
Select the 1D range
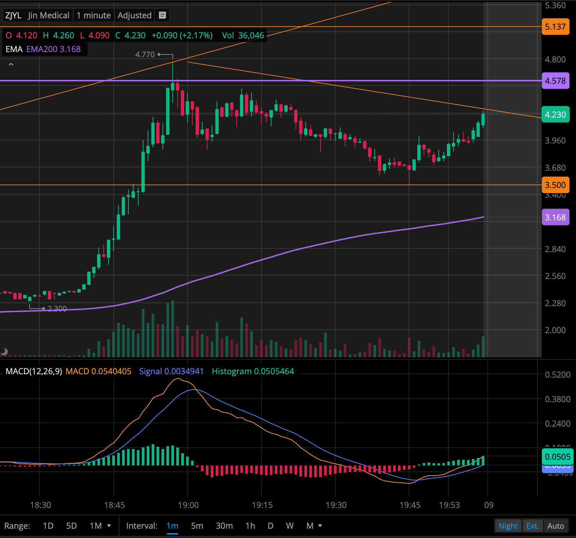[48, 526]
